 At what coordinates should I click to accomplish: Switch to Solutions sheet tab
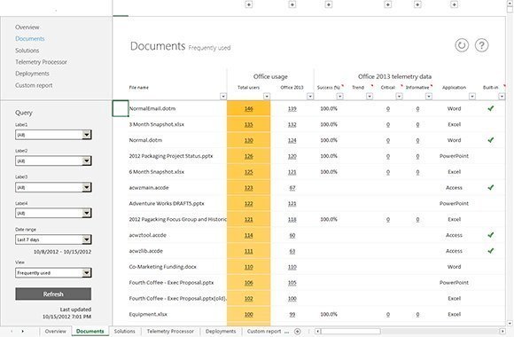(125, 332)
